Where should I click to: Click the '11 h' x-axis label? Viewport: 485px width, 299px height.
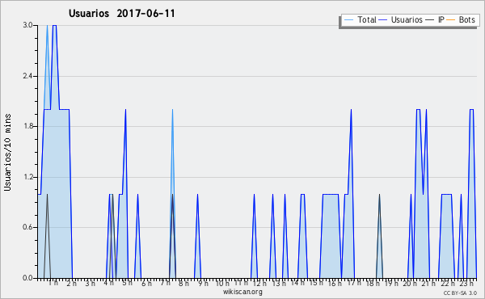pyautogui.click(x=241, y=283)
